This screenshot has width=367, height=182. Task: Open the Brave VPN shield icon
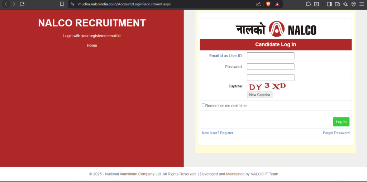[x=353, y=4]
